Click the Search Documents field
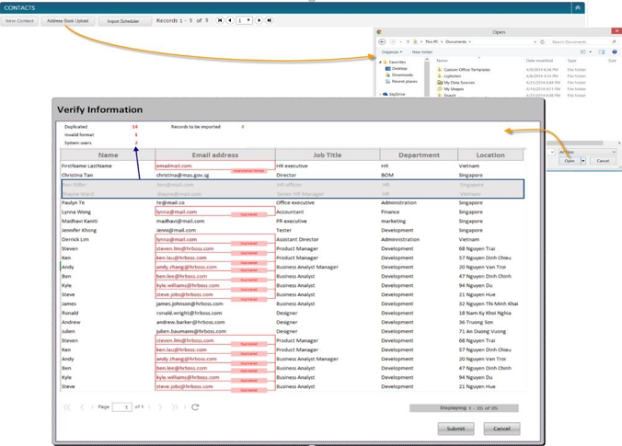Image resolution: width=622 pixels, height=446 pixels. tap(583, 41)
